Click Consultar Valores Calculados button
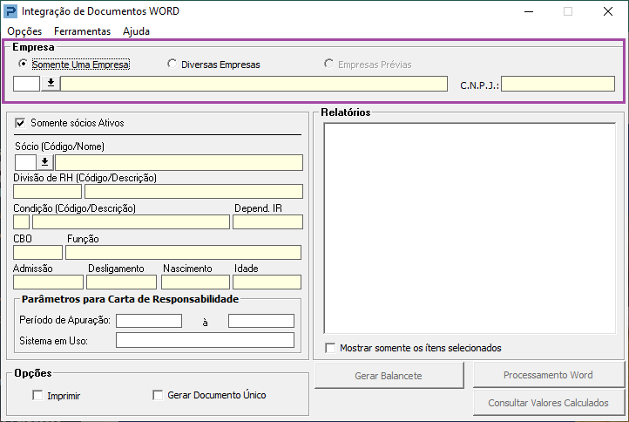 pos(548,402)
